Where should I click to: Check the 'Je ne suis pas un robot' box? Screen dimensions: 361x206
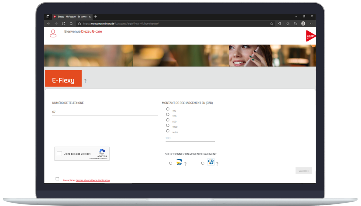click(60, 154)
